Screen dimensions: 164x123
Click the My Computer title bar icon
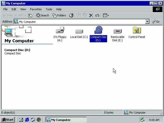[x=4, y=3]
